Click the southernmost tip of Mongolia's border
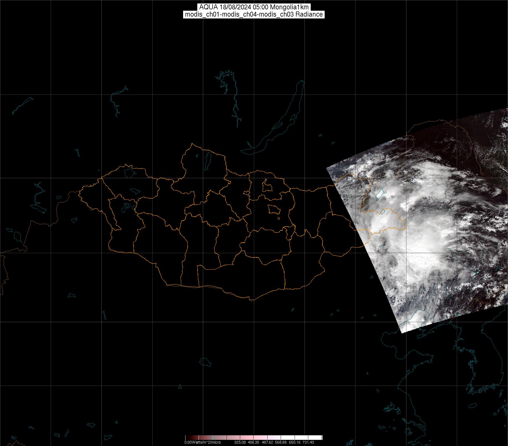 coord(251,300)
